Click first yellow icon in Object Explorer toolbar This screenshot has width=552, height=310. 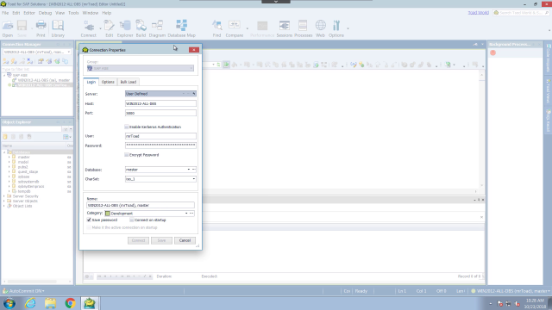coord(5,137)
